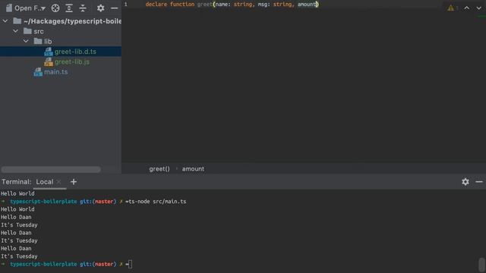Click the locate opened file target icon
The width and height of the screenshot is (486, 273).
(x=55, y=8)
